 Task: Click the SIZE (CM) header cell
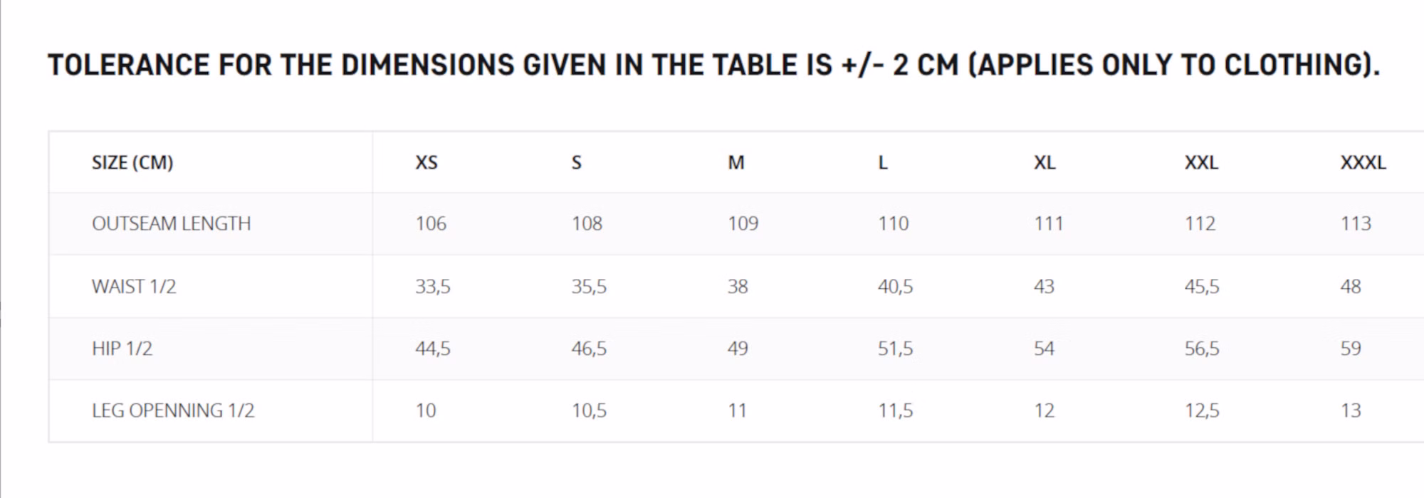(x=132, y=163)
